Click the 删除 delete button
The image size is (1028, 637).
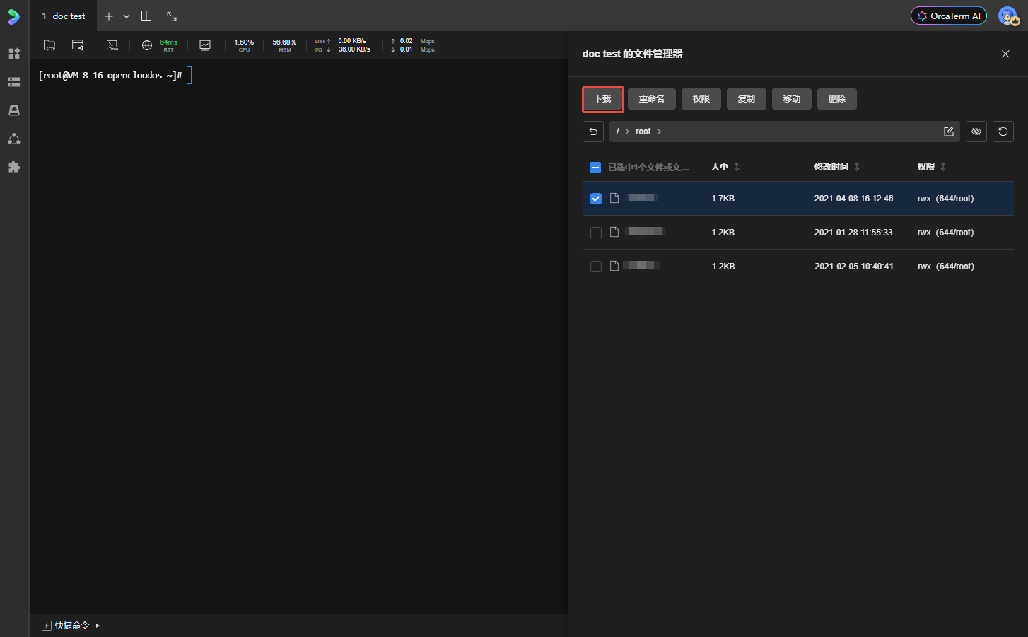click(x=836, y=99)
